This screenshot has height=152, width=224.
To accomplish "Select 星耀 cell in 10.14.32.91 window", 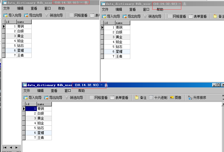I will click(24, 50).
